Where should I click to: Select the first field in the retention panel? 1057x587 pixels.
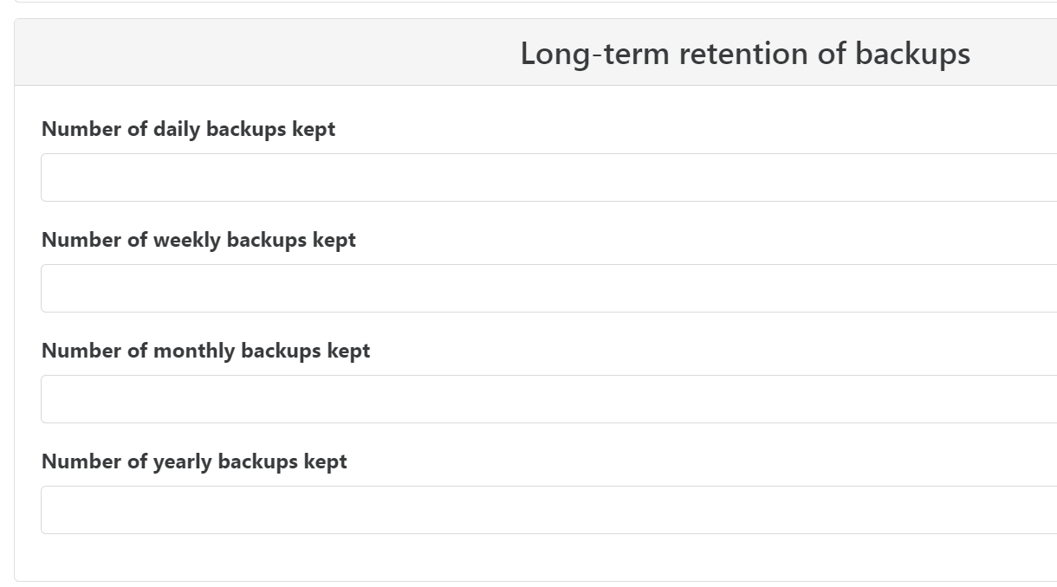click(548, 177)
